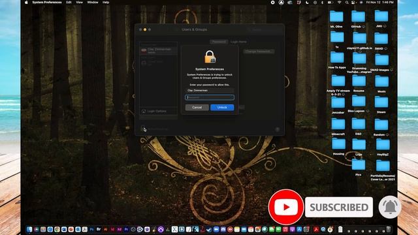Image resolution: width=418 pixels, height=235 pixels.
Task: Launch Photoshop from the Dock
Action: tap(91, 229)
